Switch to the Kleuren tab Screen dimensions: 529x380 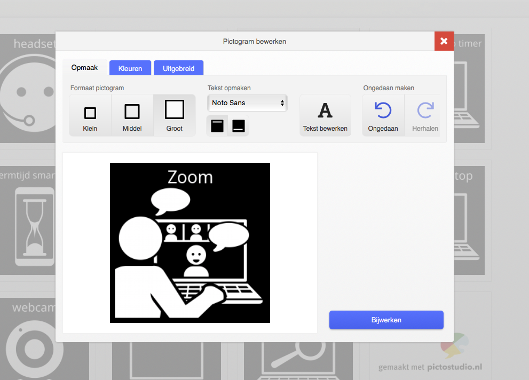tap(131, 68)
